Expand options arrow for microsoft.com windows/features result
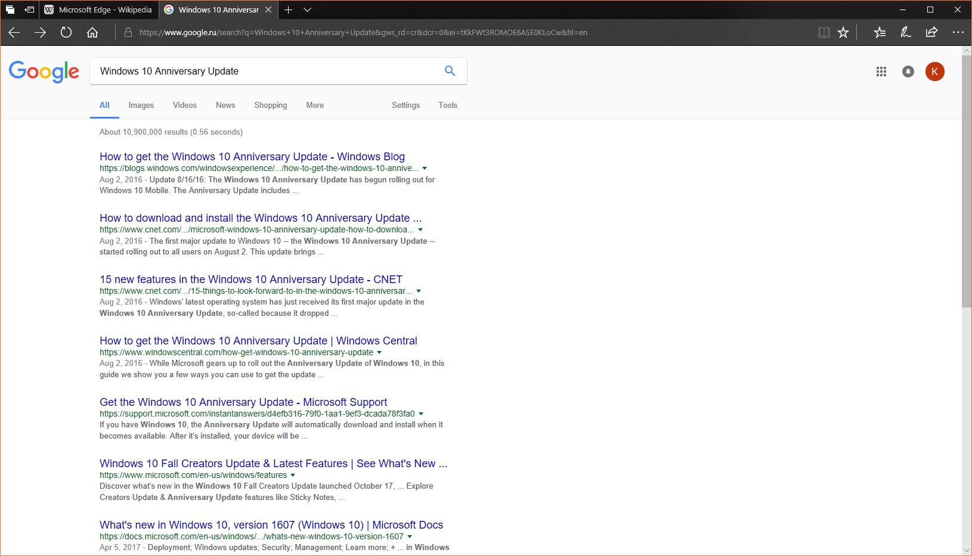Image resolution: width=972 pixels, height=556 pixels. tap(293, 476)
